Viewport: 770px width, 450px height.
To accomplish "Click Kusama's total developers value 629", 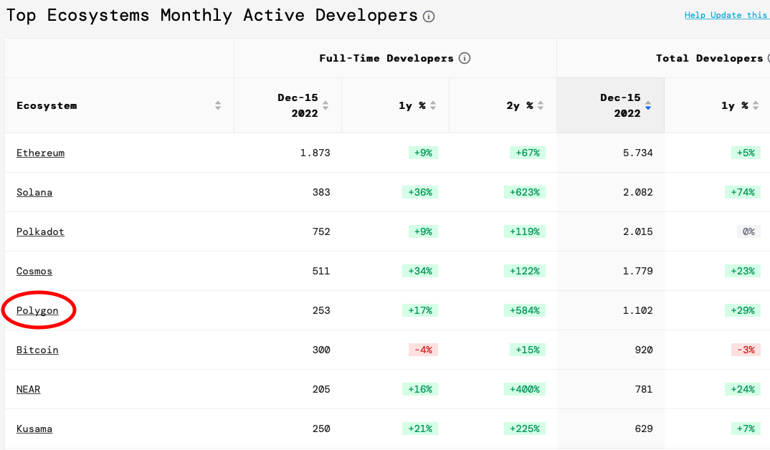I will (x=644, y=429).
